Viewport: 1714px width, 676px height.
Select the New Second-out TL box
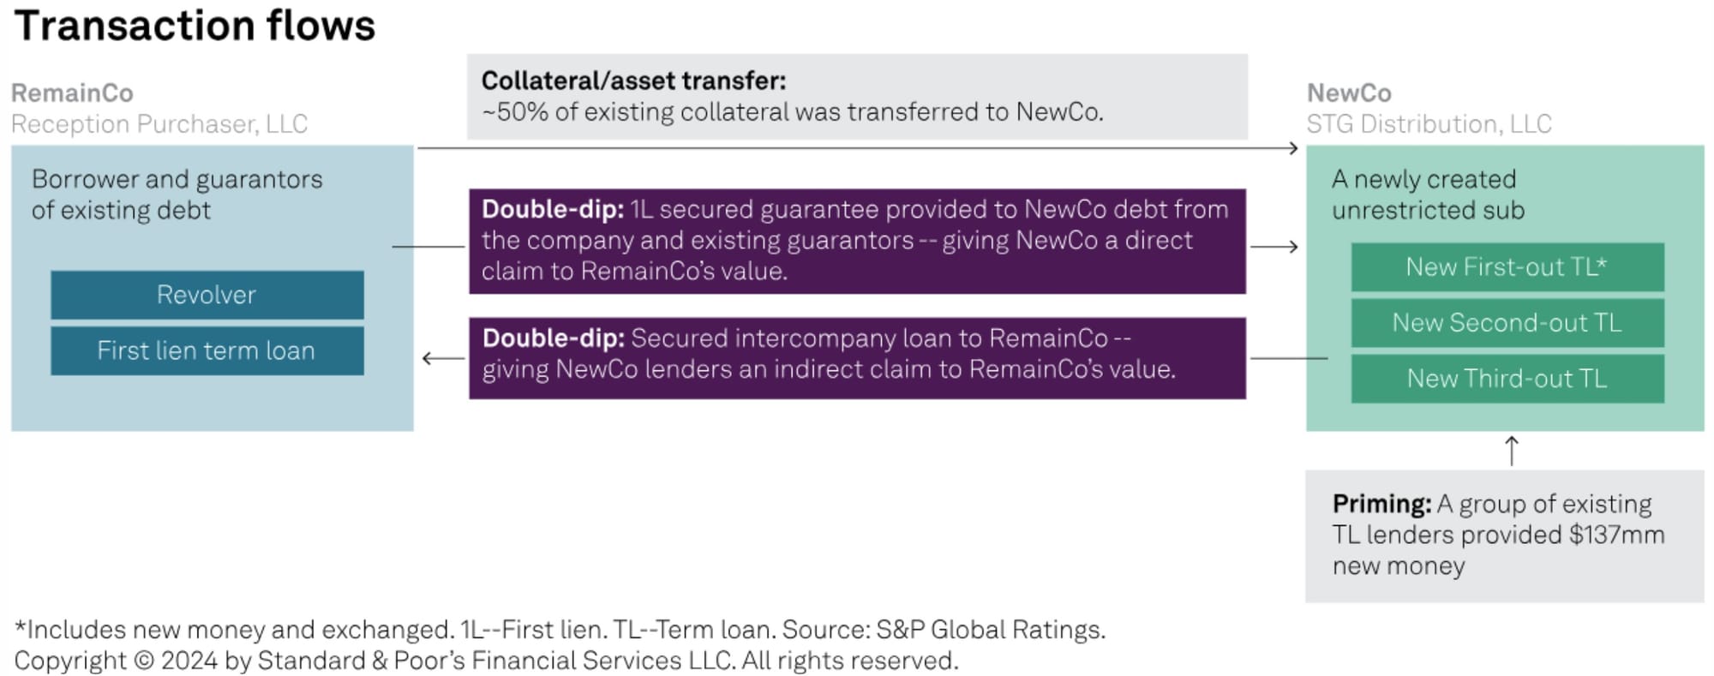point(1507,323)
